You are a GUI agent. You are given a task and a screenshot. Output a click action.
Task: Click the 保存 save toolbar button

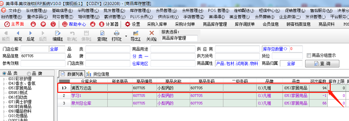[86, 36]
